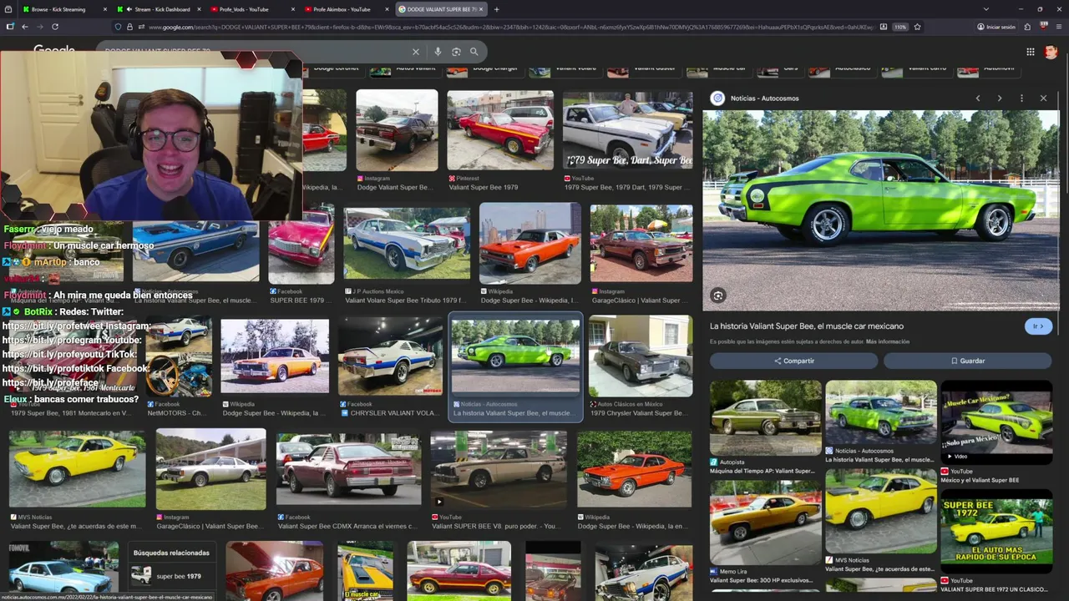Reset the 110% zoom level indicator
Viewport: 1069px width, 601px height.
[x=900, y=27]
